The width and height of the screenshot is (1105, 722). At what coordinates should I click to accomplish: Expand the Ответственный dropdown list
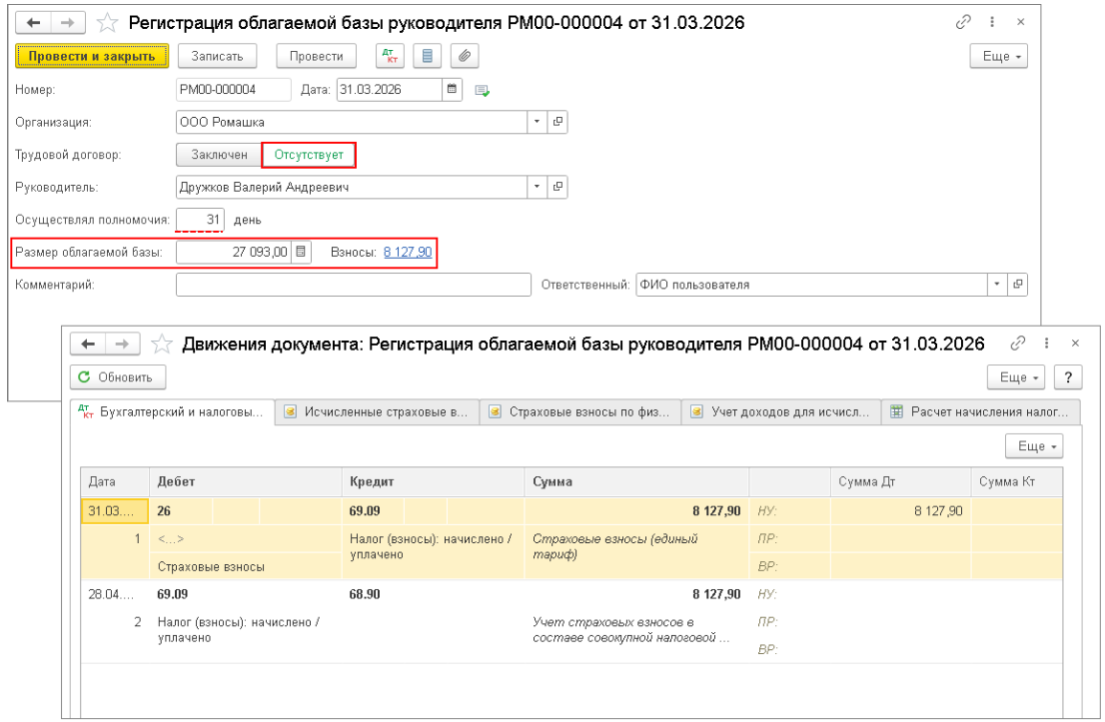click(998, 285)
